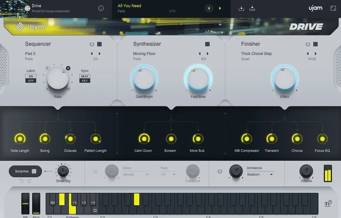Click the undo arrow below Surprise
This screenshot has width=341, height=218.
click(21, 181)
